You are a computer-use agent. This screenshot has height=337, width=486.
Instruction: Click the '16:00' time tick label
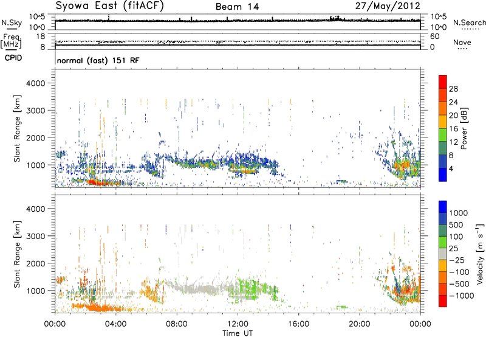298,324
